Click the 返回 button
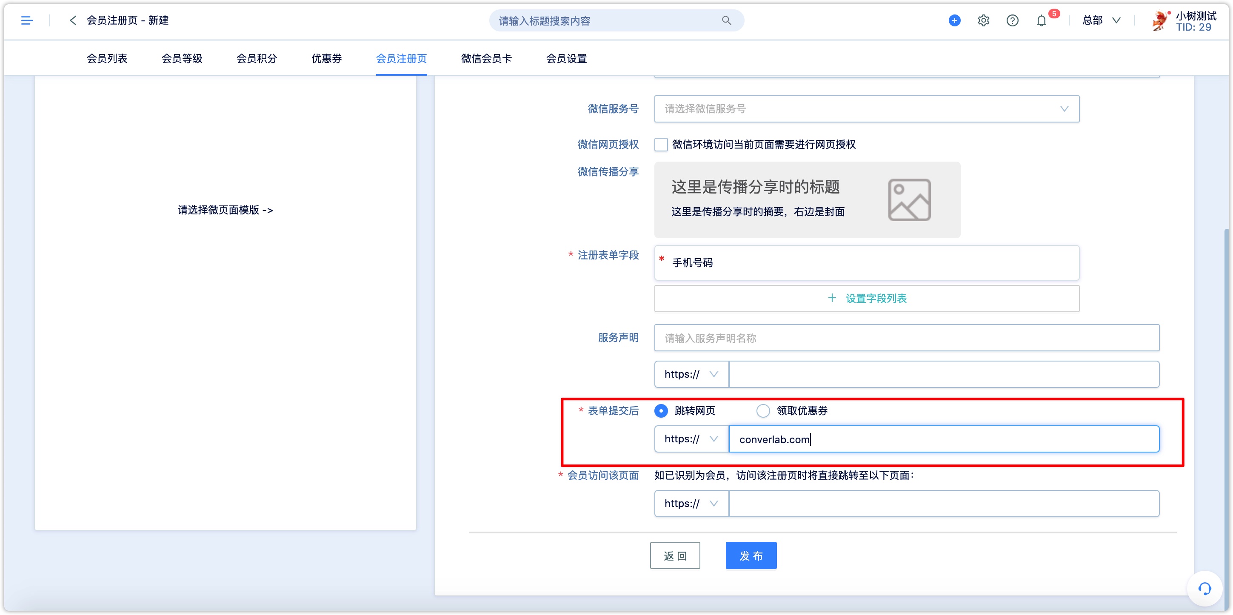 675,555
